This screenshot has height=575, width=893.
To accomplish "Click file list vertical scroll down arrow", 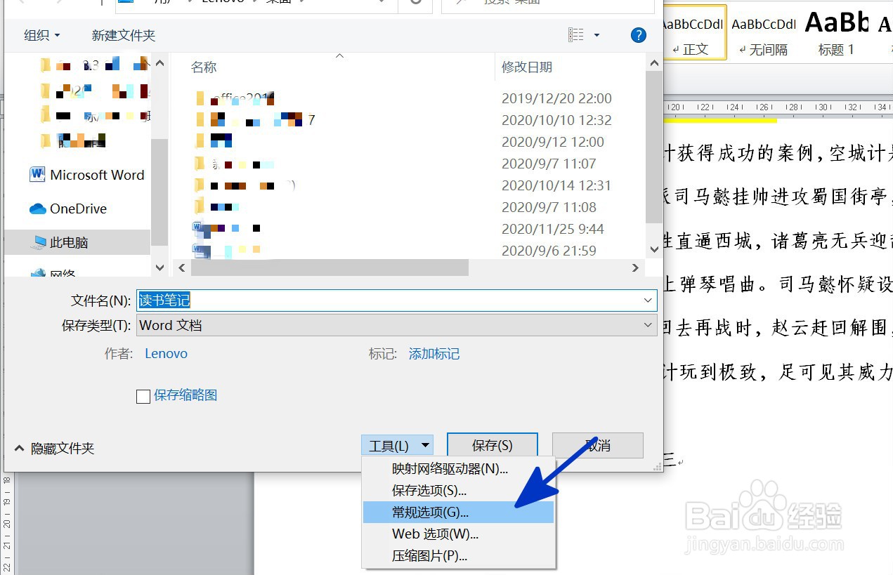I will tap(655, 249).
